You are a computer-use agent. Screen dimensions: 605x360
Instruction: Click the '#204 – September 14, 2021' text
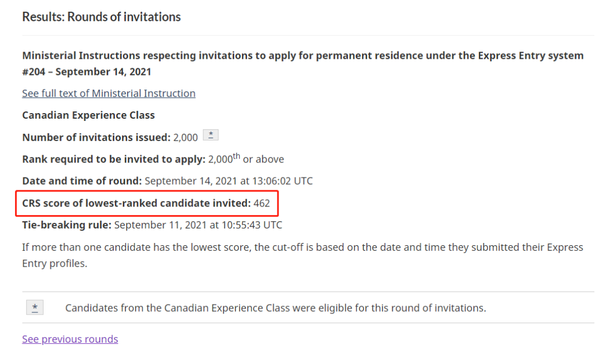pos(86,72)
